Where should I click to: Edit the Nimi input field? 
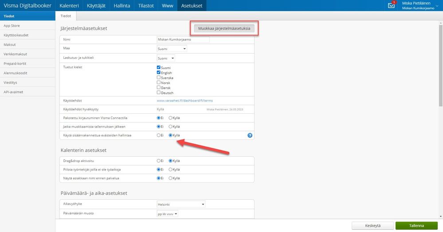click(x=183, y=39)
